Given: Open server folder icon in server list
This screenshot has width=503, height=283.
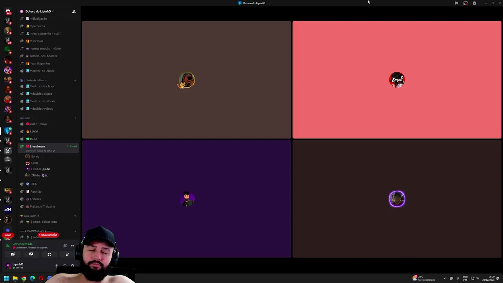Looking at the screenshot, I should point(7,230).
